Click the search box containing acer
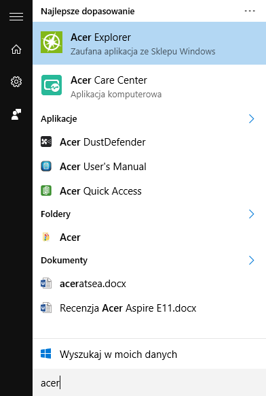Screen dimensions: 266x396 pos(149,382)
